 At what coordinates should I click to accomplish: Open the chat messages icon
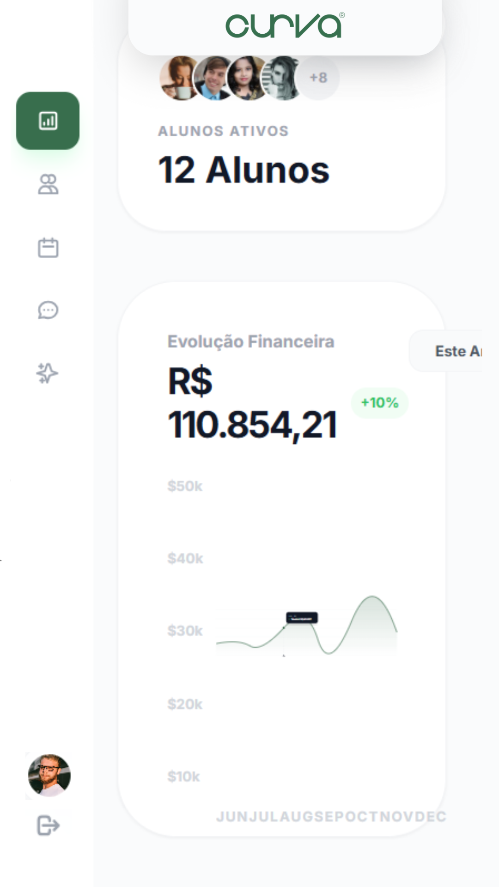pos(48,310)
